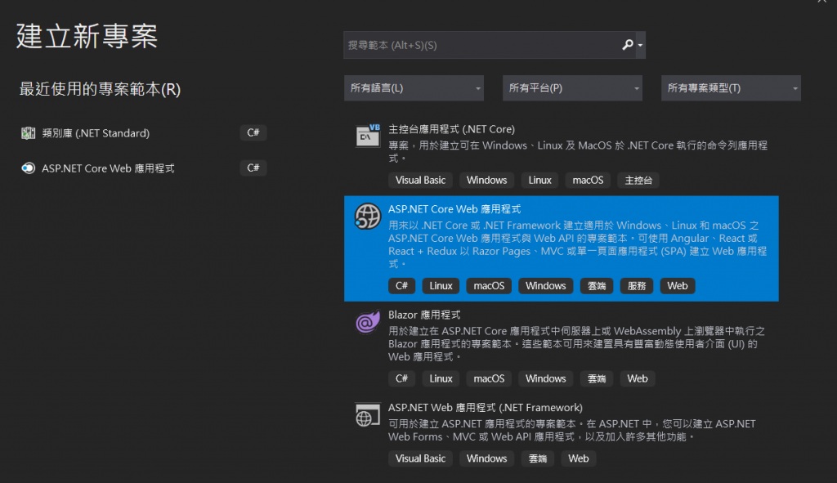Click Linux tag under Blazor template
Viewport: 837px width, 483px height.
pos(441,379)
